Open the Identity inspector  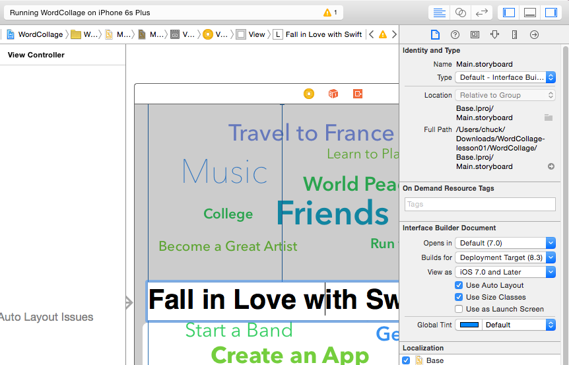(x=475, y=35)
